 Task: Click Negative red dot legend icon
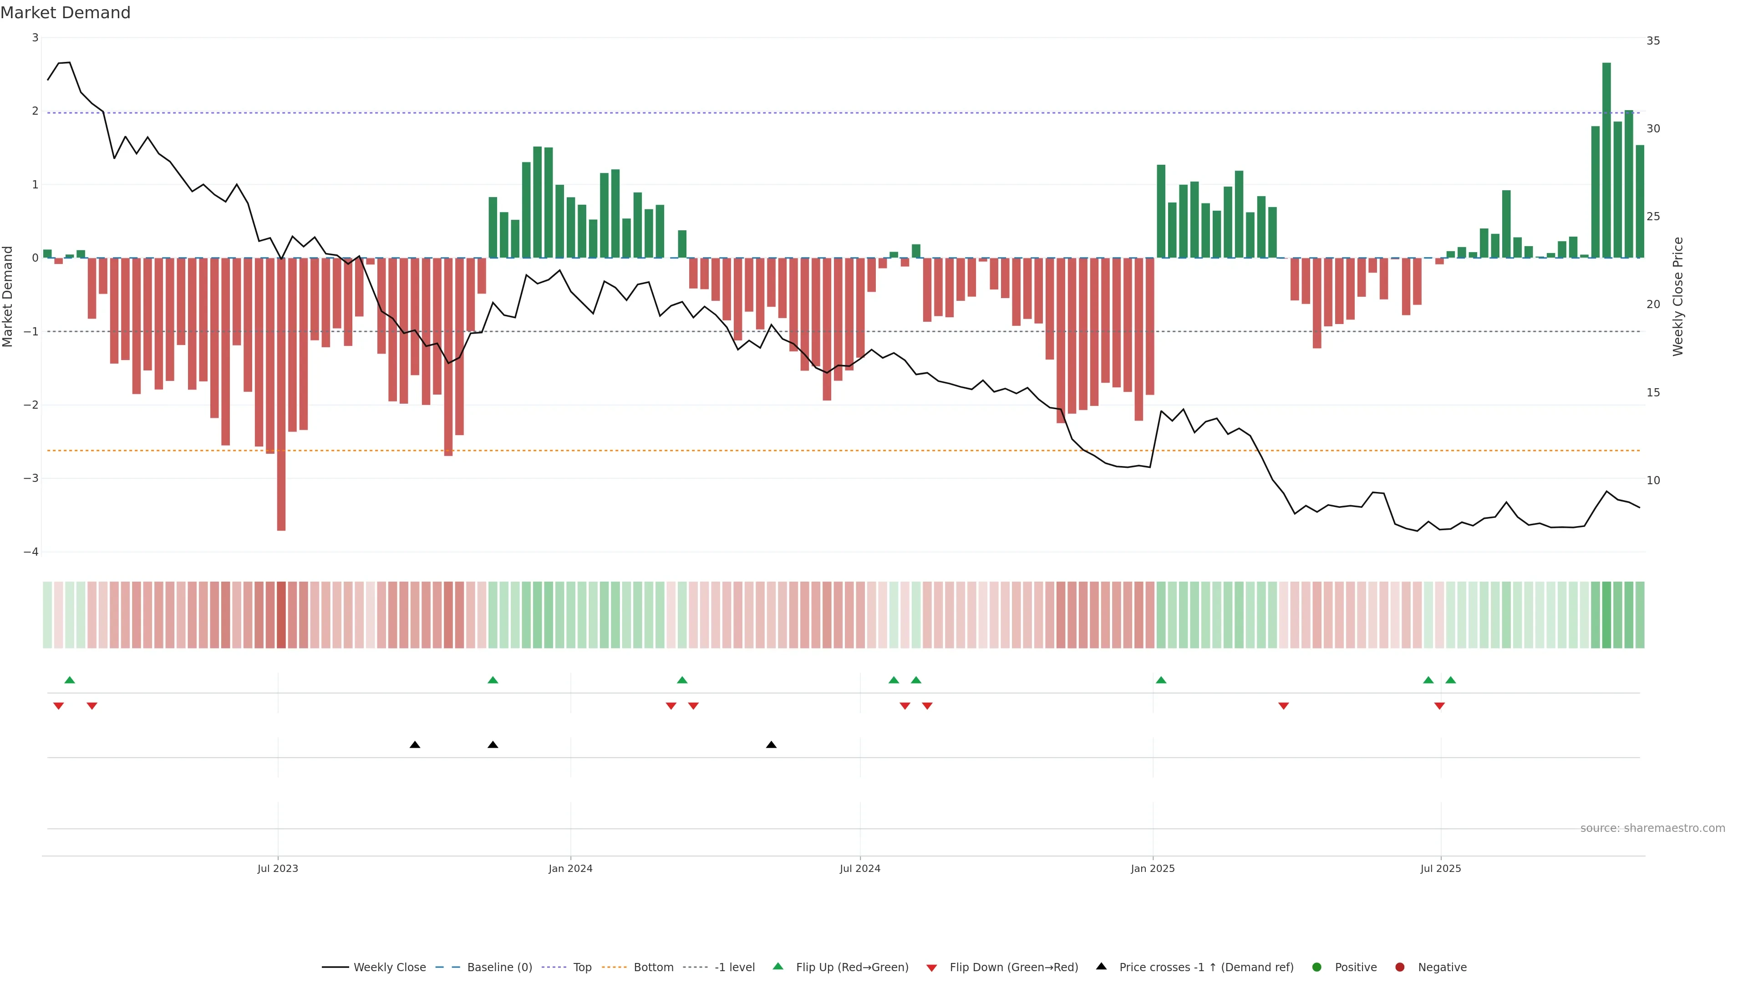click(x=1400, y=967)
